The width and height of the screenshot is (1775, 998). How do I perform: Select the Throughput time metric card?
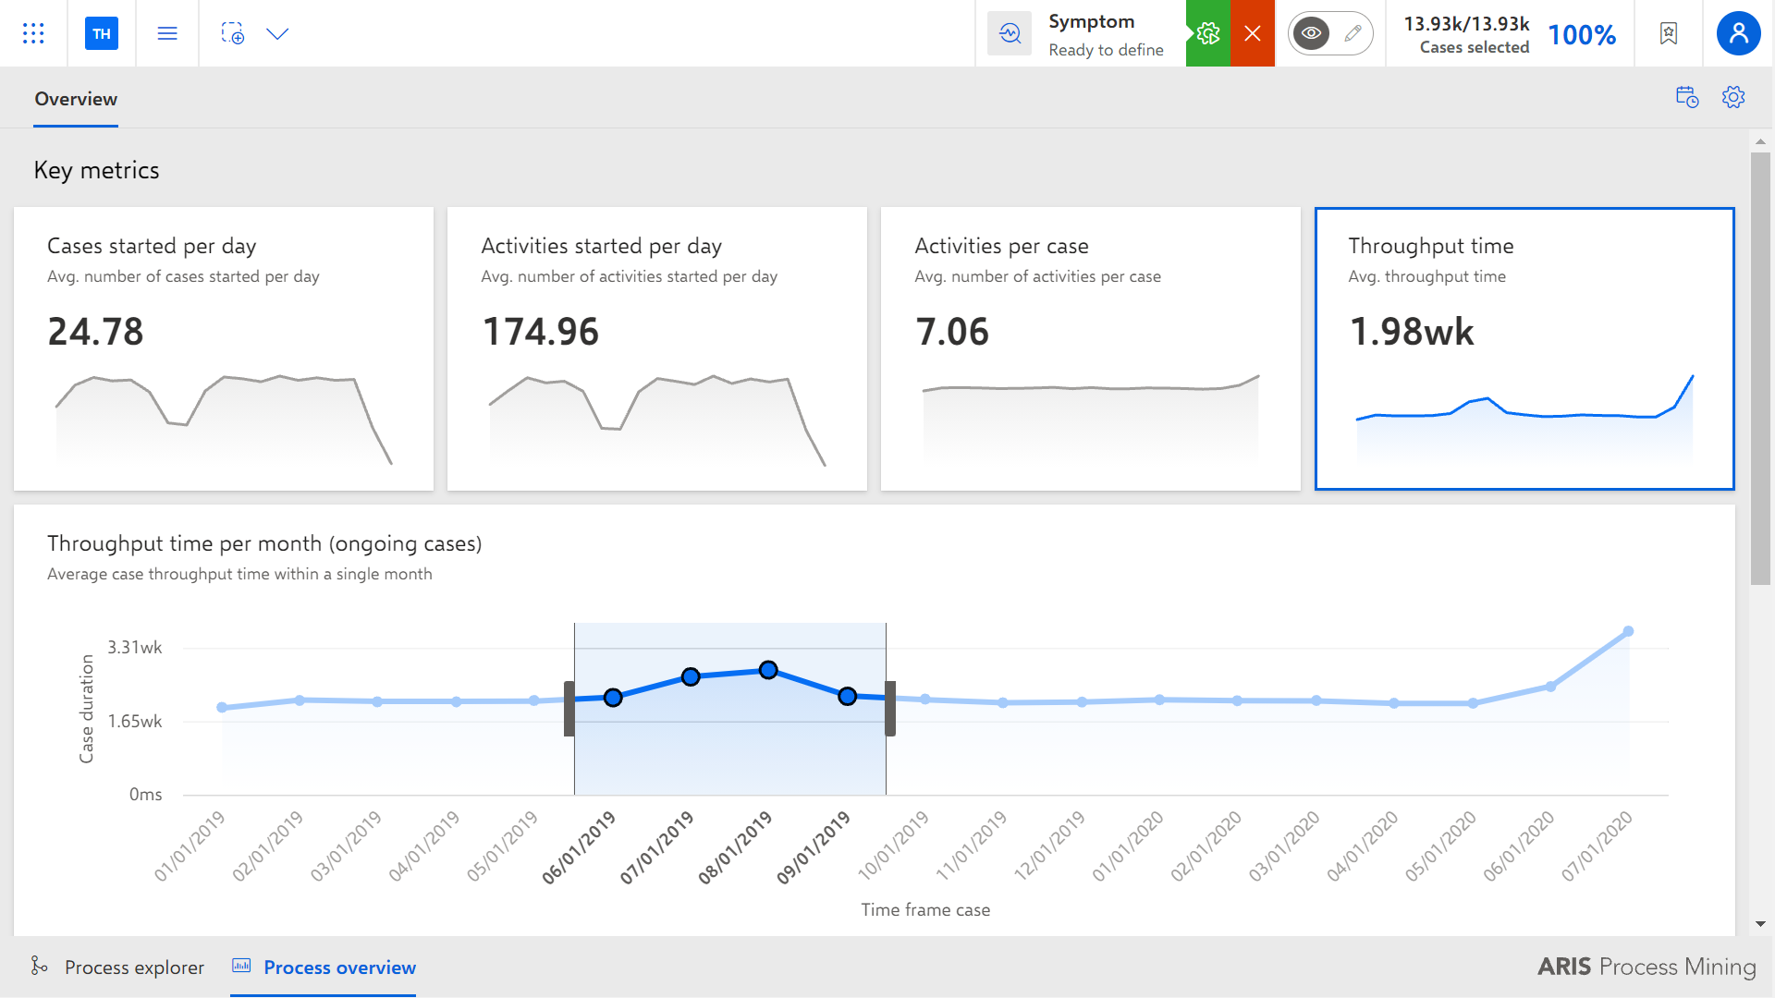coord(1524,348)
